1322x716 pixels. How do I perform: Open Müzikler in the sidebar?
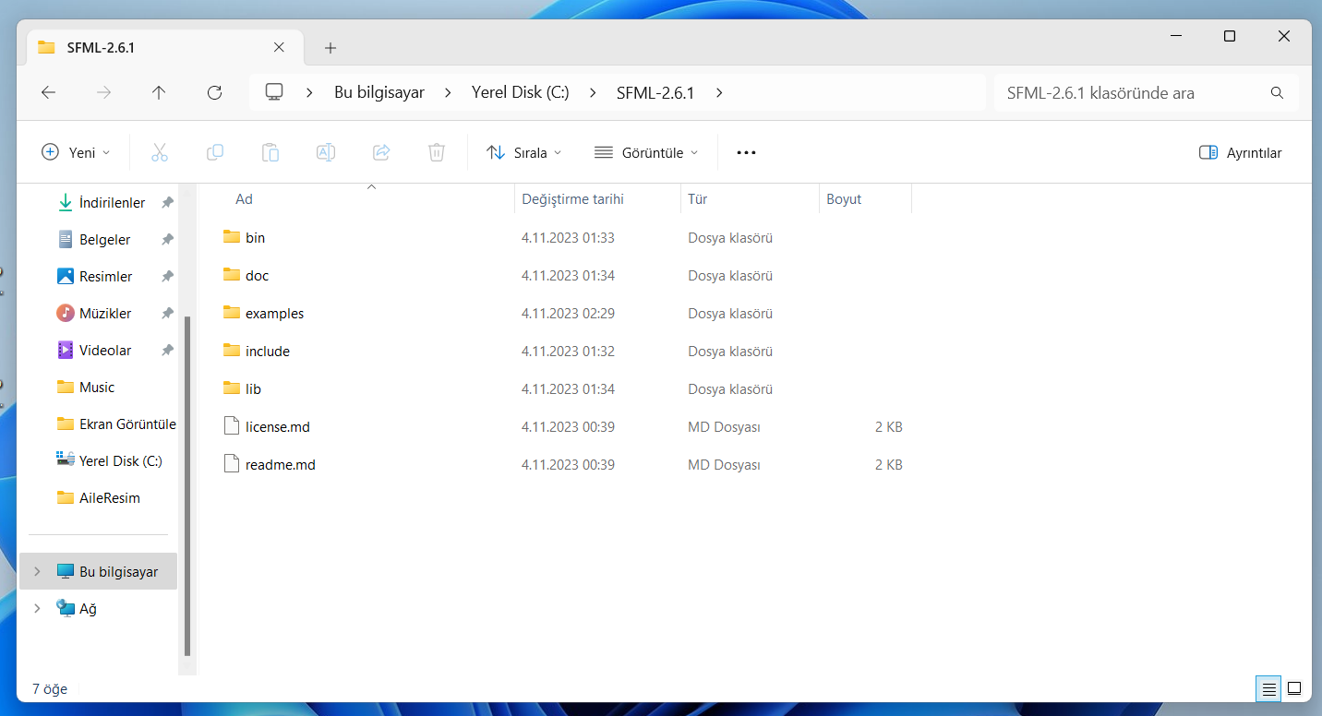click(105, 314)
